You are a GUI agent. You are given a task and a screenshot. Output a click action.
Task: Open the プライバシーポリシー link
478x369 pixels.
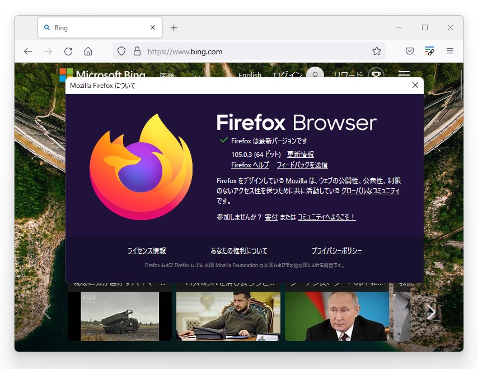point(336,250)
